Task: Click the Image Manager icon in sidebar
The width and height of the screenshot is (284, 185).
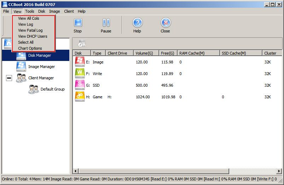Action: (x=21, y=67)
